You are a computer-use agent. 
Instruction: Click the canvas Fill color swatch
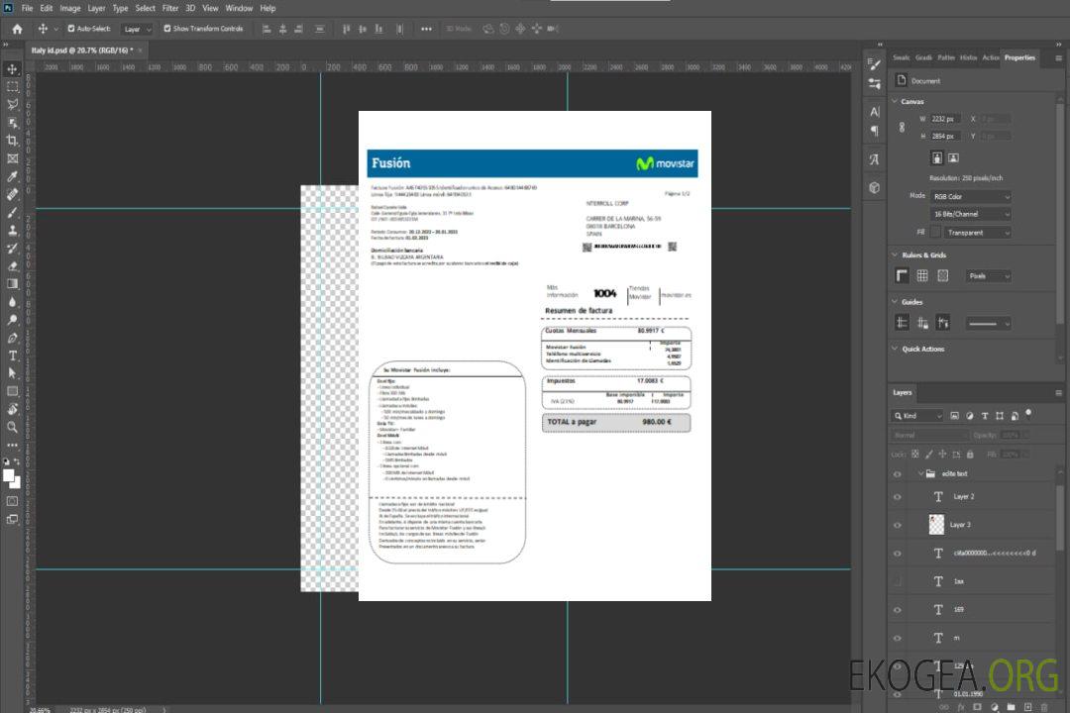935,233
